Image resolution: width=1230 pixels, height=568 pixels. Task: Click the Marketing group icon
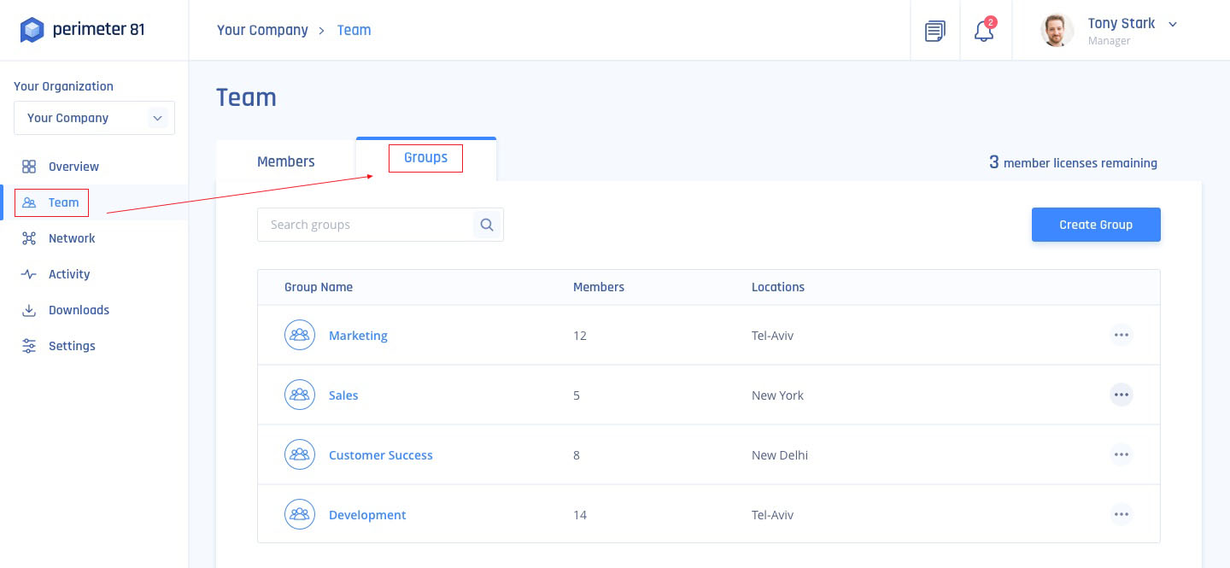(300, 335)
